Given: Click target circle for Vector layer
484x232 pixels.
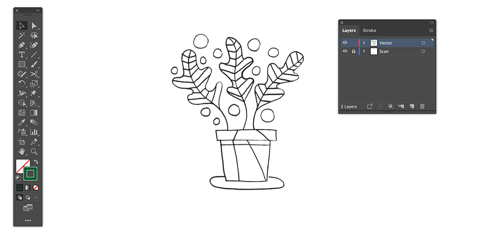Looking at the screenshot, I should click(423, 43).
